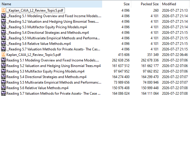190x141 pixels.
Task: Select ._Reading 5.6 Relative Value Methods.mp4
Action: (x=38, y=44)
